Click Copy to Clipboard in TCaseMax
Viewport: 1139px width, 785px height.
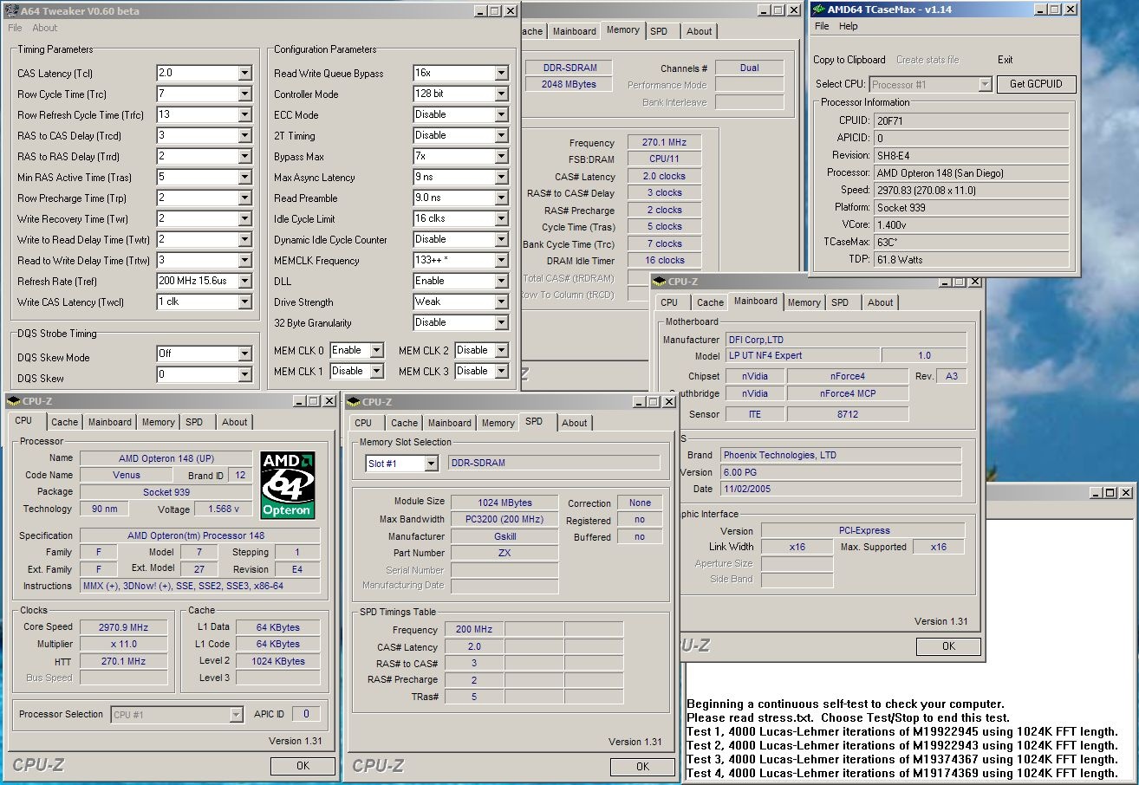(849, 60)
